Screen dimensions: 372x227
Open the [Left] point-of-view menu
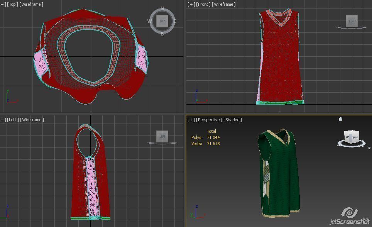click(x=13, y=120)
